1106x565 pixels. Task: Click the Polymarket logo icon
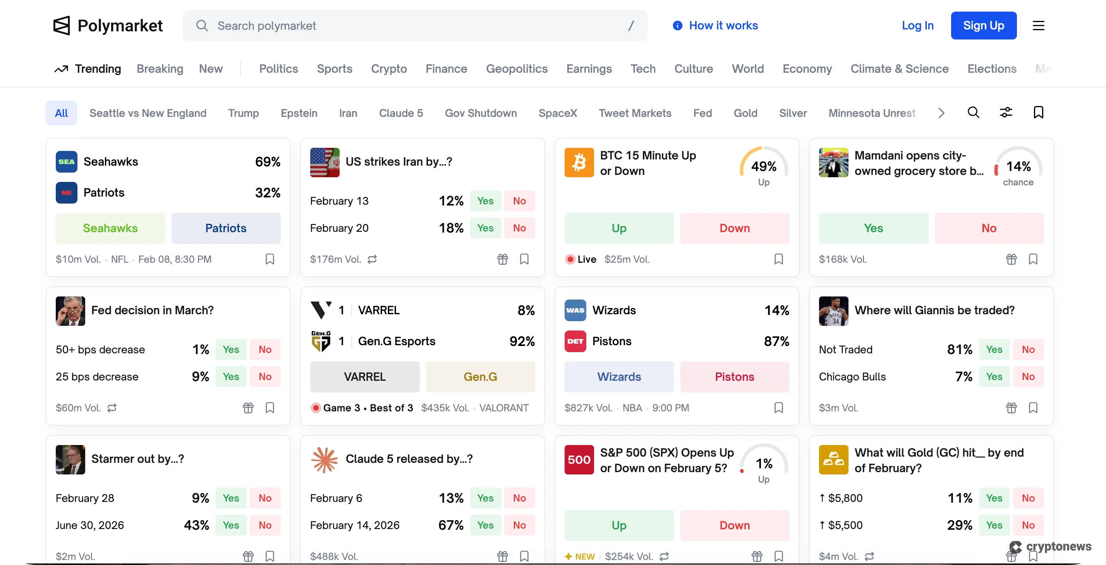(x=62, y=26)
